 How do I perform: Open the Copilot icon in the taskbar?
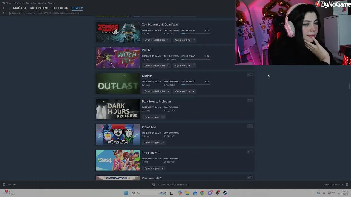180,193
